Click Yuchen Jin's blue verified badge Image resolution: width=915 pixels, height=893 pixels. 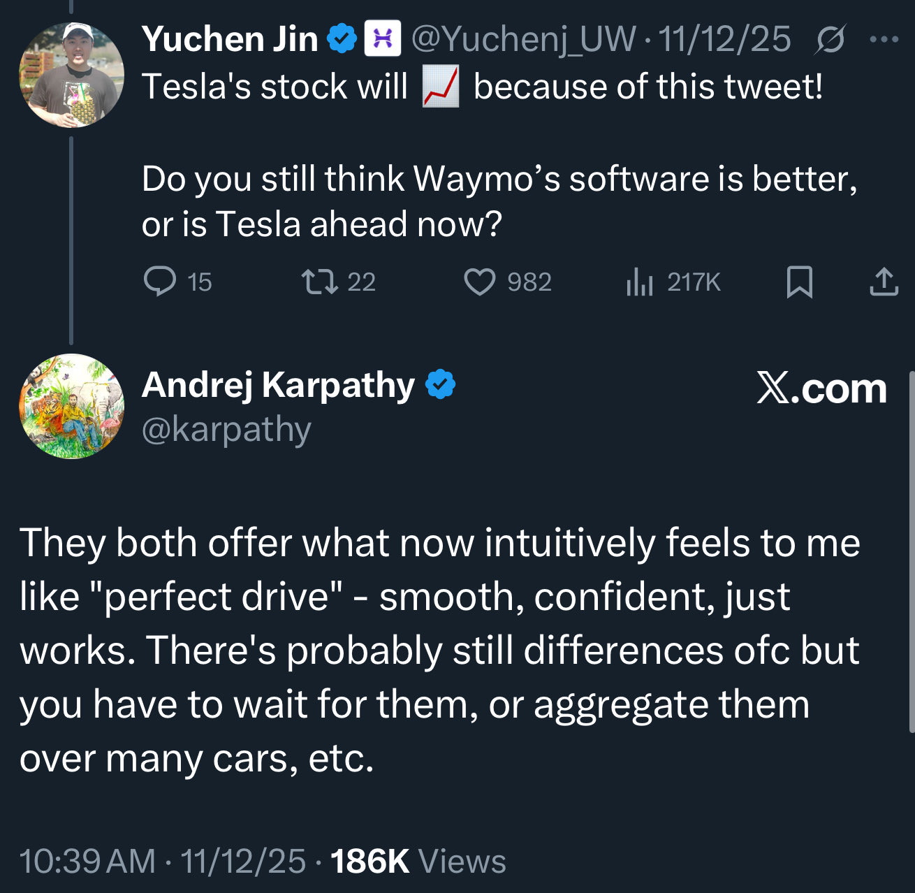(x=342, y=38)
